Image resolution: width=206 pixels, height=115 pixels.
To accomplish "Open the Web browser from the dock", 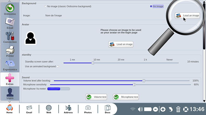I will (48, 109).
